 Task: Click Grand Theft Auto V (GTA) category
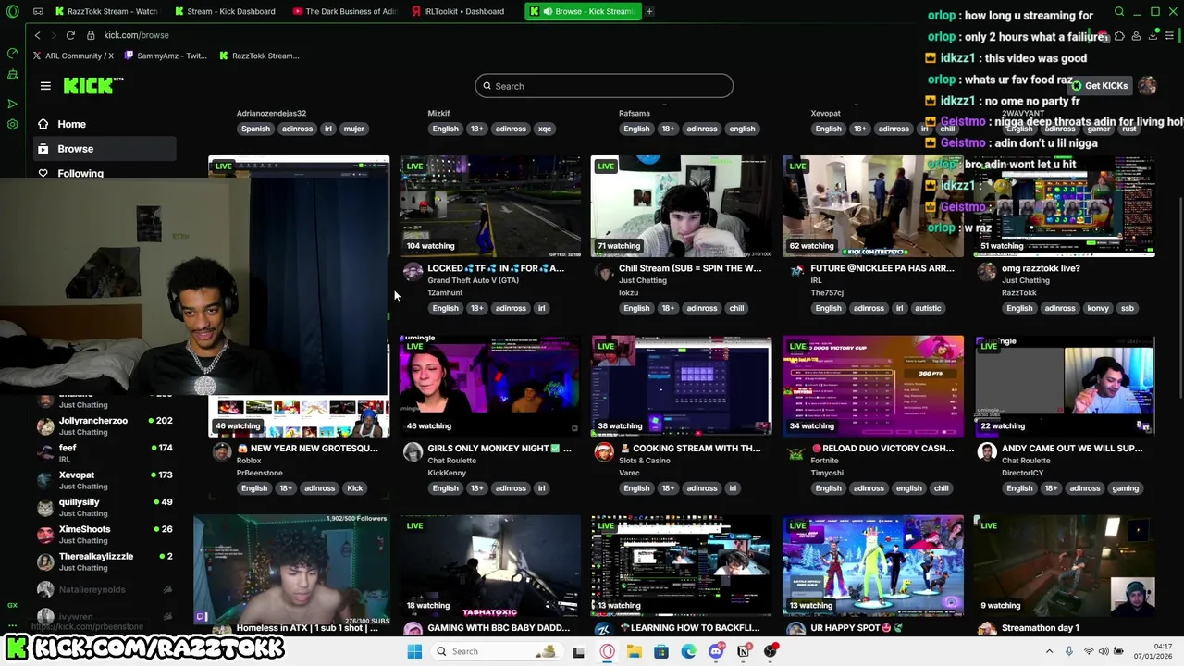pyautogui.click(x=473, y=280)
